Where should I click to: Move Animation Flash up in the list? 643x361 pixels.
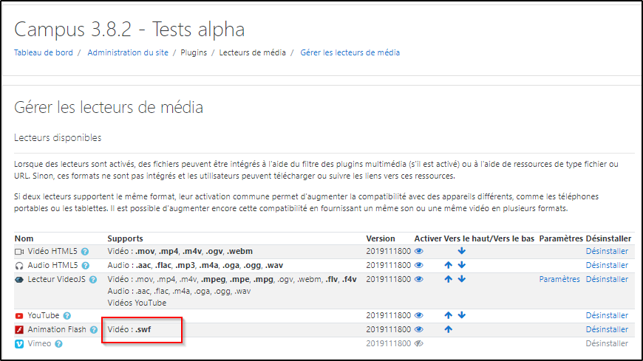(x=448, y=329)
